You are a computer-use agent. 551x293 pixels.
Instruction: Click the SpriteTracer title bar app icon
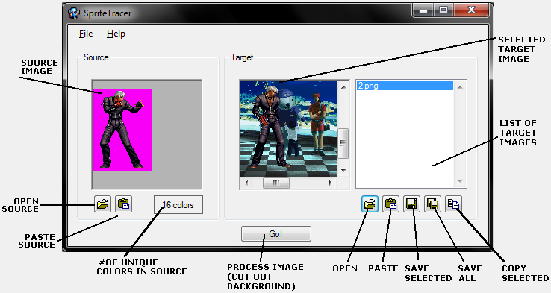pos(74,13)
